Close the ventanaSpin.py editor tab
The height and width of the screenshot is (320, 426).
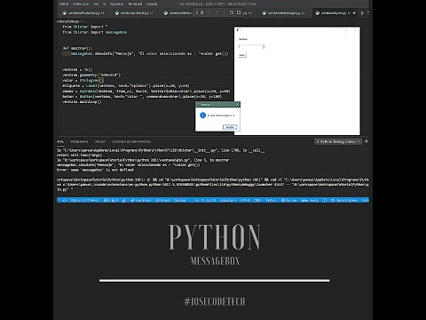(x=354, y=13)
